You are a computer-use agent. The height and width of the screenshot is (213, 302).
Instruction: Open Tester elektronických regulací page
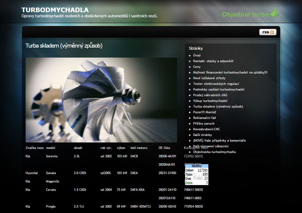tap(216, 84)
